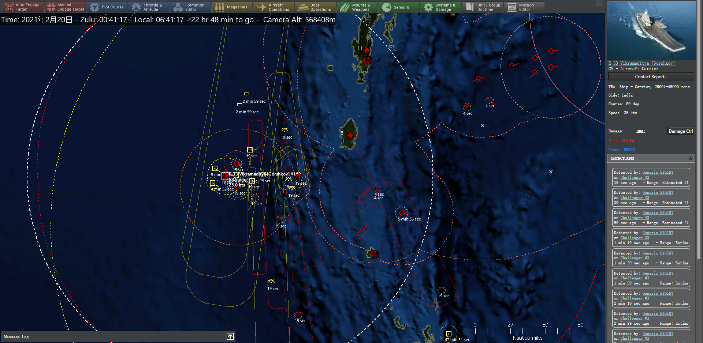Open the Mission Editor
Viewport: 703px width, 343px height.
tap(524, 7)
